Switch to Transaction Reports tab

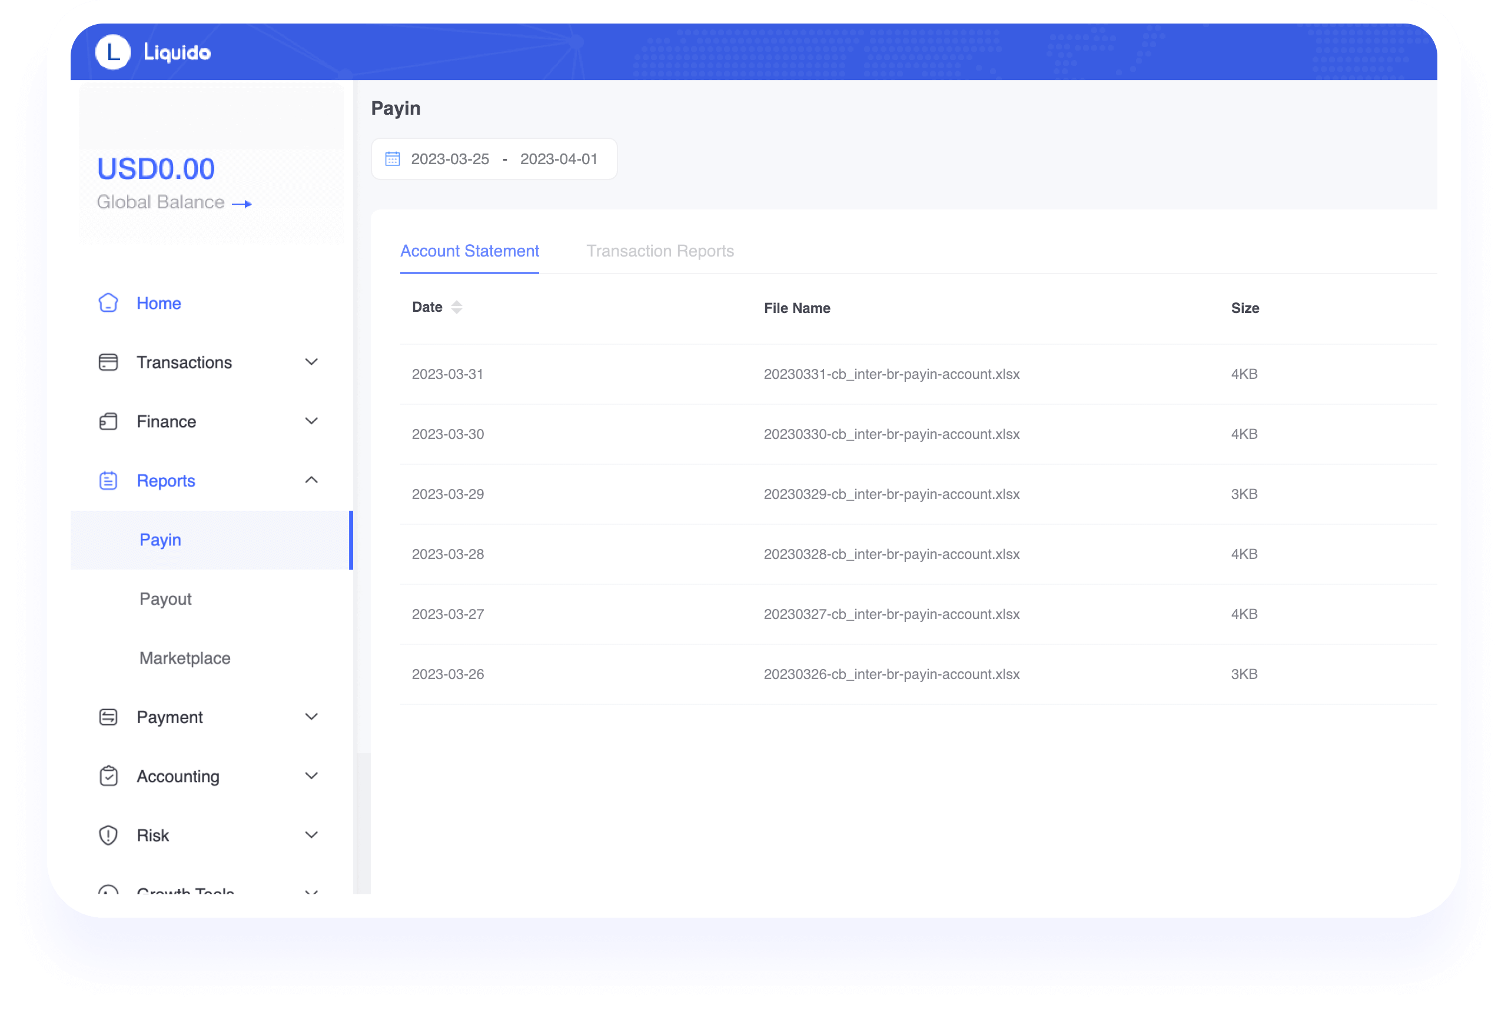point(661,251)
